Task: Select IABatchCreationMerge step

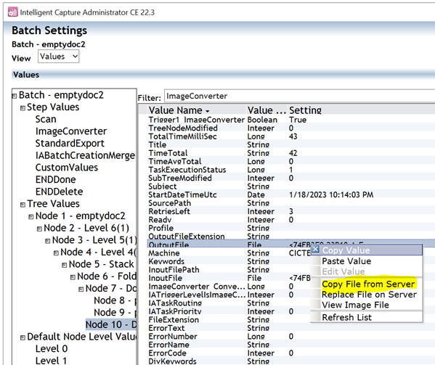Action: (85, 155)
